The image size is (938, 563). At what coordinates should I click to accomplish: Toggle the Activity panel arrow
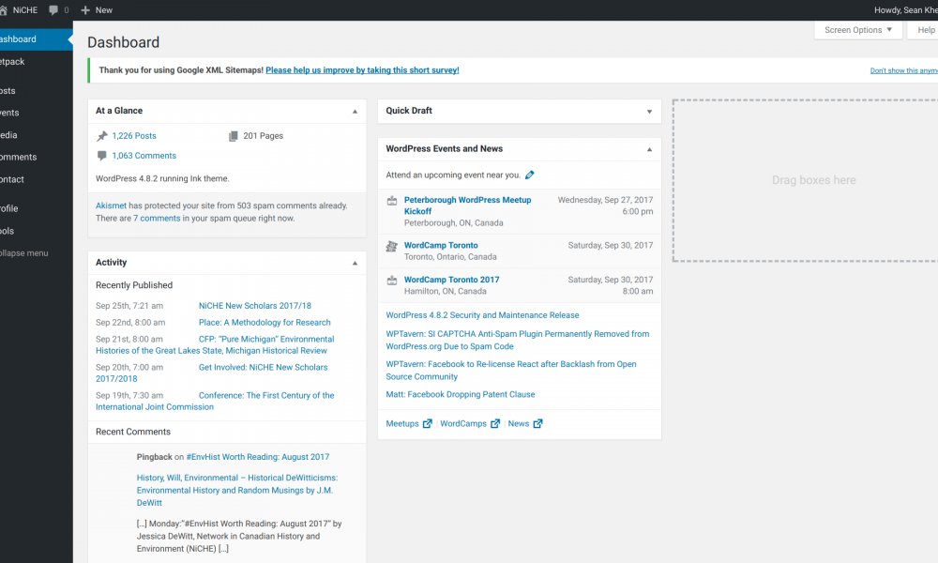355,263
